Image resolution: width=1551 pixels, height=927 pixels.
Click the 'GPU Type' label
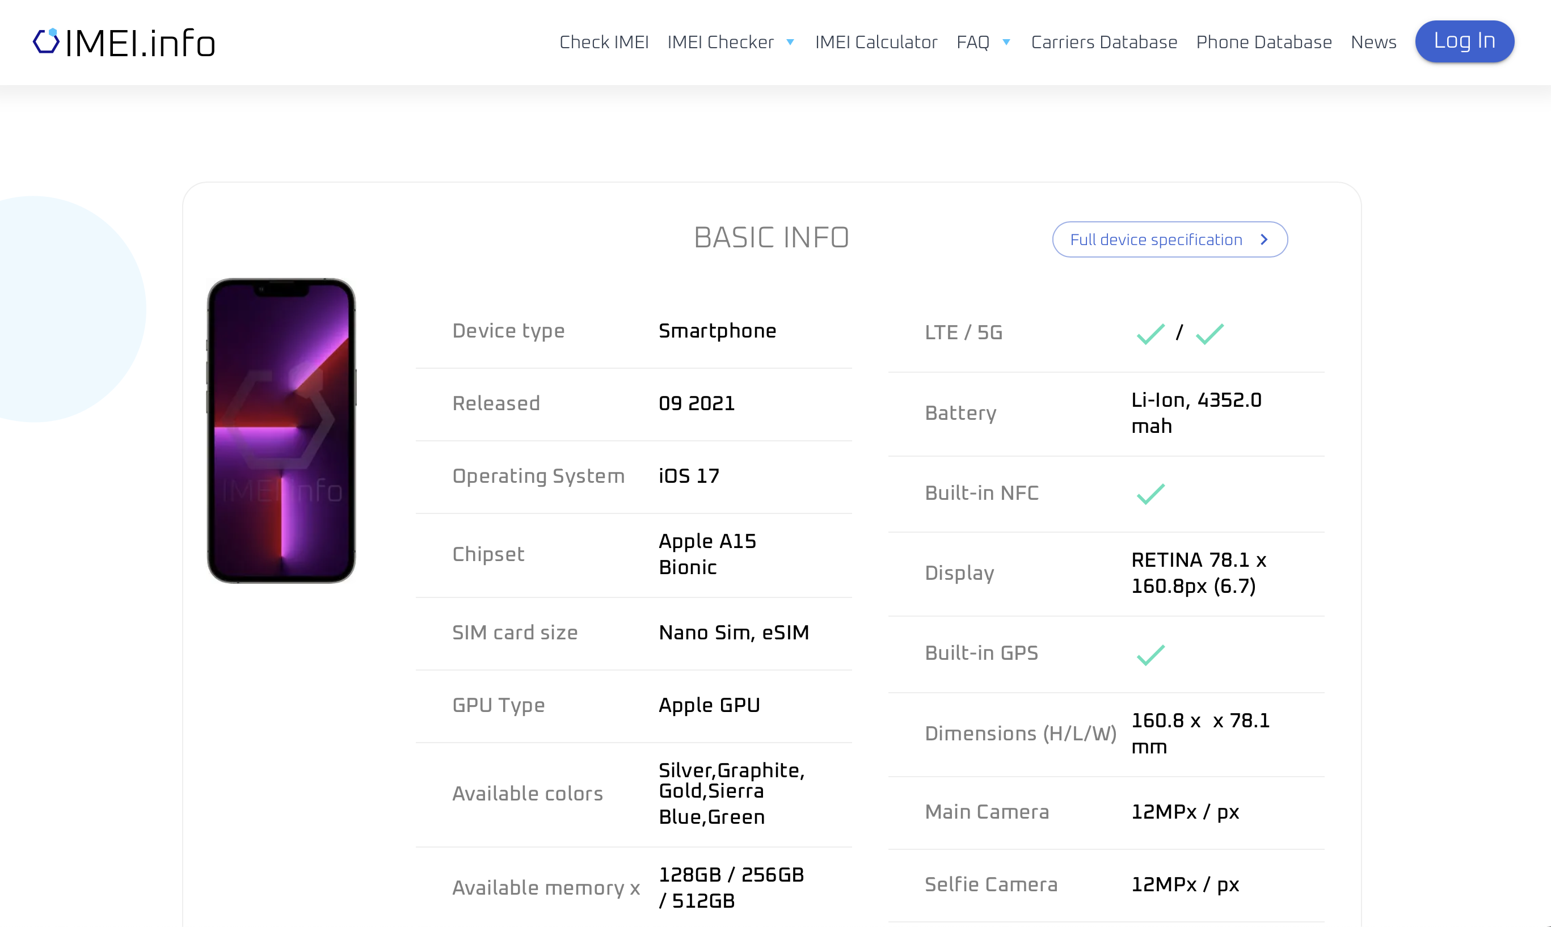click(499, 705)
